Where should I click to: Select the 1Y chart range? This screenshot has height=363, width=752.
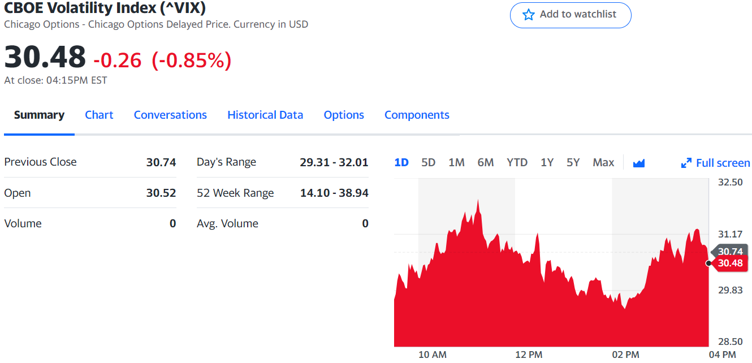pyautogui.click(x=547, y=162)
